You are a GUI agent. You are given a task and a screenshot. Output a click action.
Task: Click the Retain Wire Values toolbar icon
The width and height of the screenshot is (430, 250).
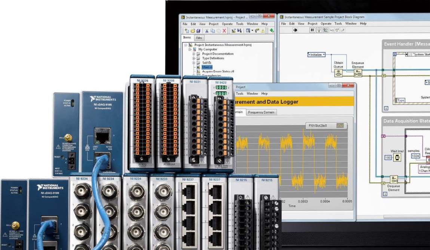tap(325, 30)
